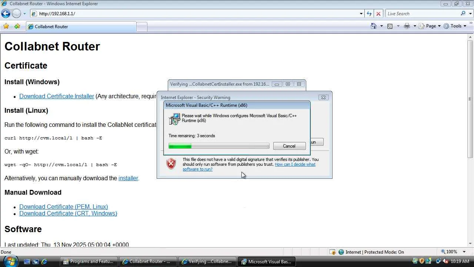Cancel the Visual Basic/C++ Runtime configuration

(x=289, y=146)
